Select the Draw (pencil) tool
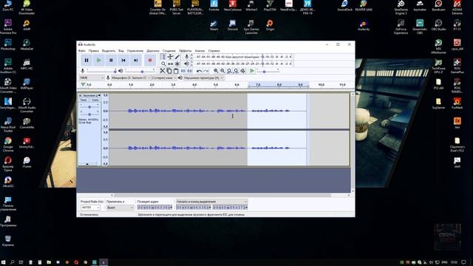The image size is (473, 266). pyautogui.click(x=177, y=57)
